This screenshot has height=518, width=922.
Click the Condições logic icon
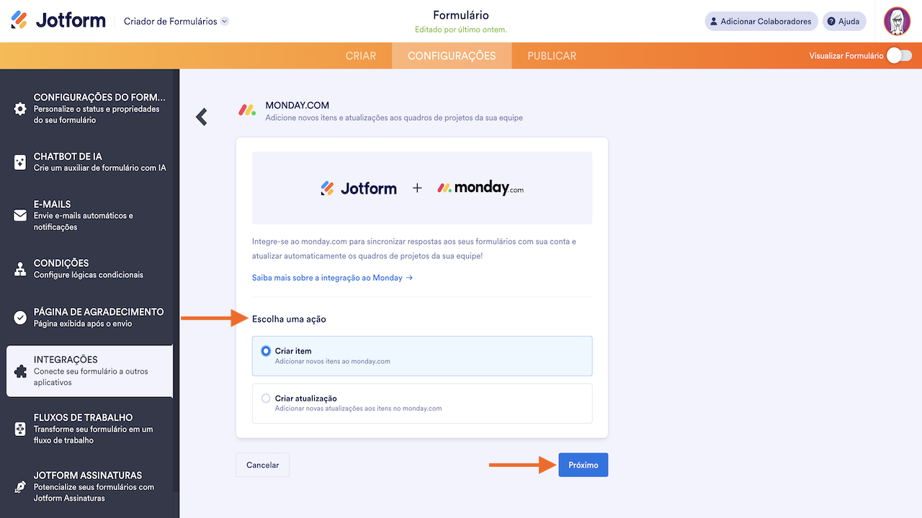pyautogui.click(x=20, y=269)
